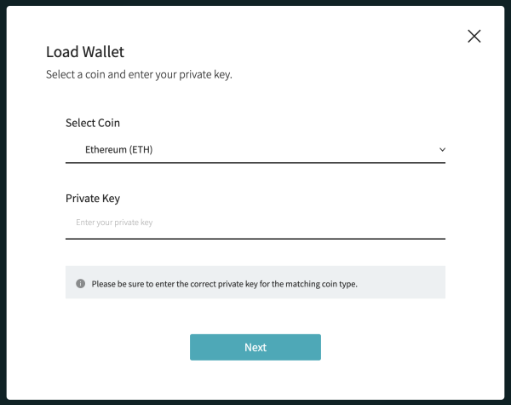This screenshot has width=511, height=405.
Task: Click the private key warning message text
Action: [224, 283]
